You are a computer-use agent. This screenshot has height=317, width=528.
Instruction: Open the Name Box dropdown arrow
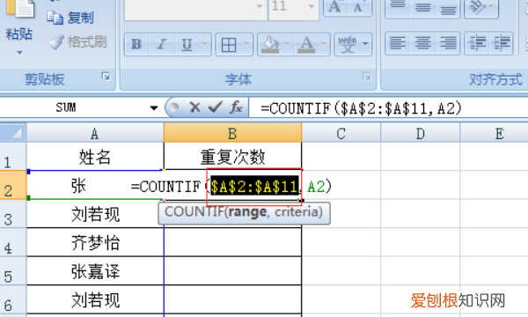[154, 108]
